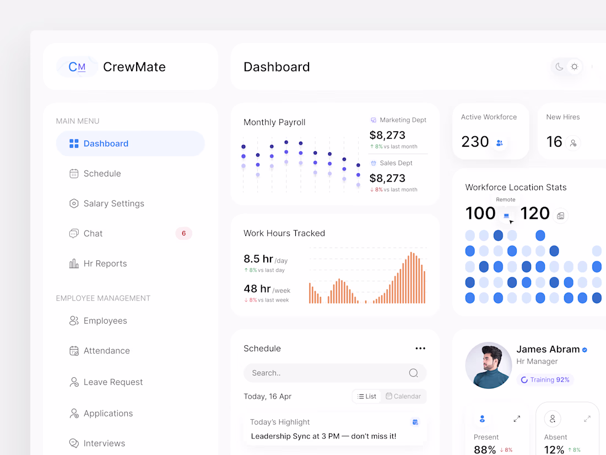
Task: Click Marketing Dept $8,273 amount
Action: 387,136
